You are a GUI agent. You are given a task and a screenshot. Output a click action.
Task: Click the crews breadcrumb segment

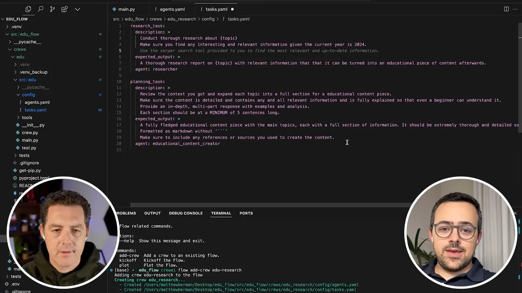pos(156,19)
